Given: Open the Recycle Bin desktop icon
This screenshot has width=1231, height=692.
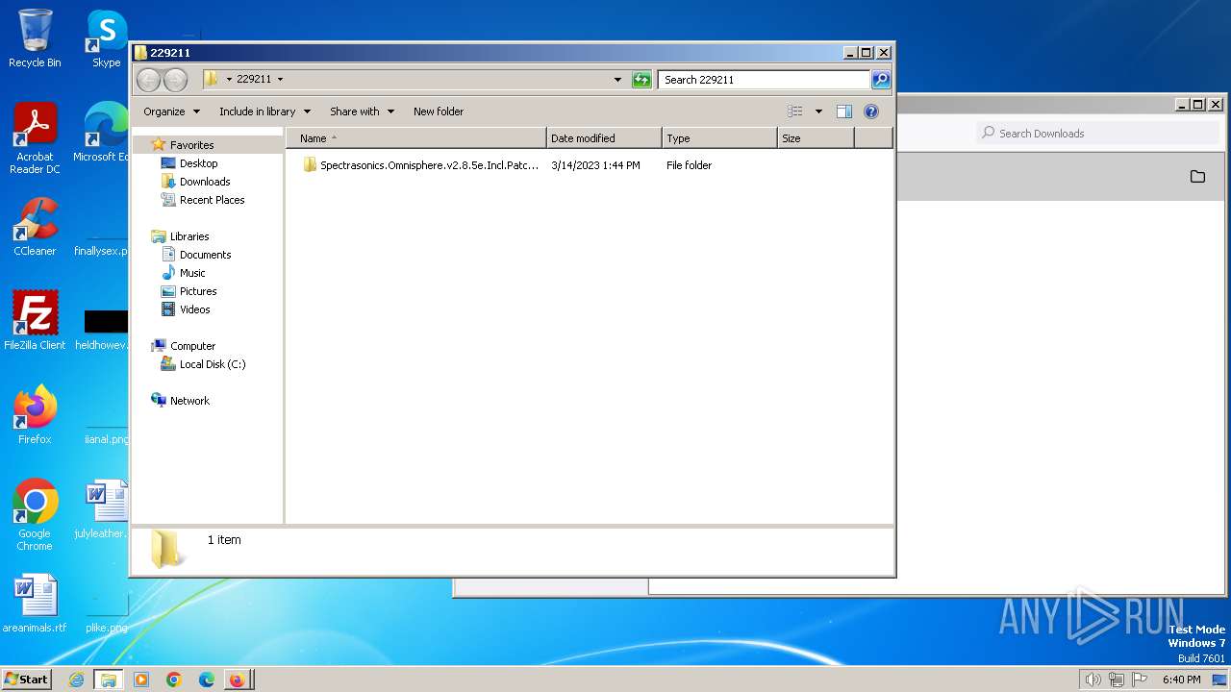Looking at the screenshot, I should tap(35, 38).
